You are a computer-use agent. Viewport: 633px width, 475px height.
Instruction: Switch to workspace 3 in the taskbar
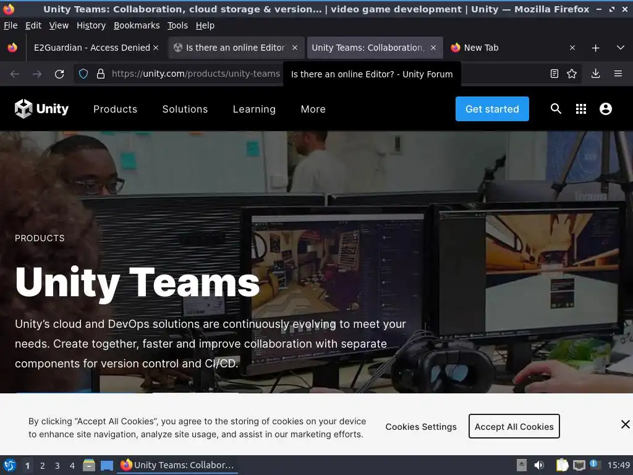[57, 466]
